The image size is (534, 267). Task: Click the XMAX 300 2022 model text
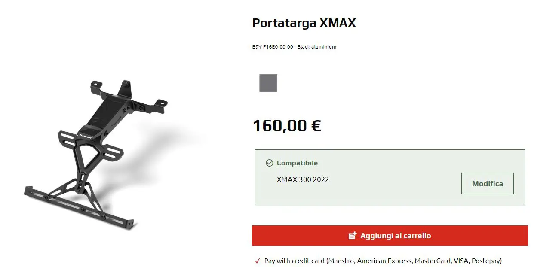click(x=303, y=179)
